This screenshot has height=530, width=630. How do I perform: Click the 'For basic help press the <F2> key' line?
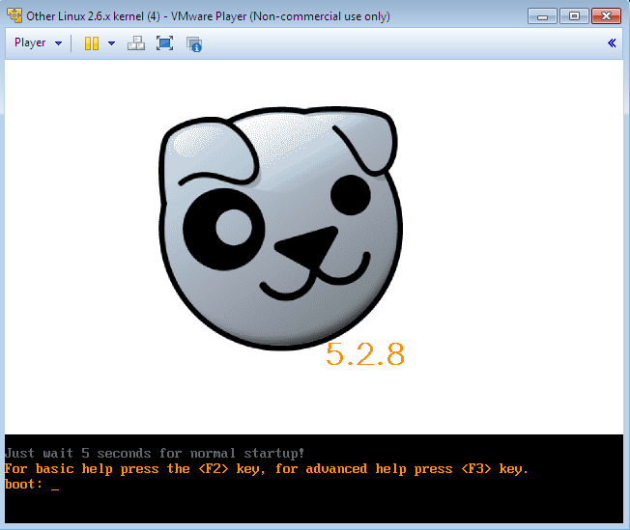[x=267, y=469]
